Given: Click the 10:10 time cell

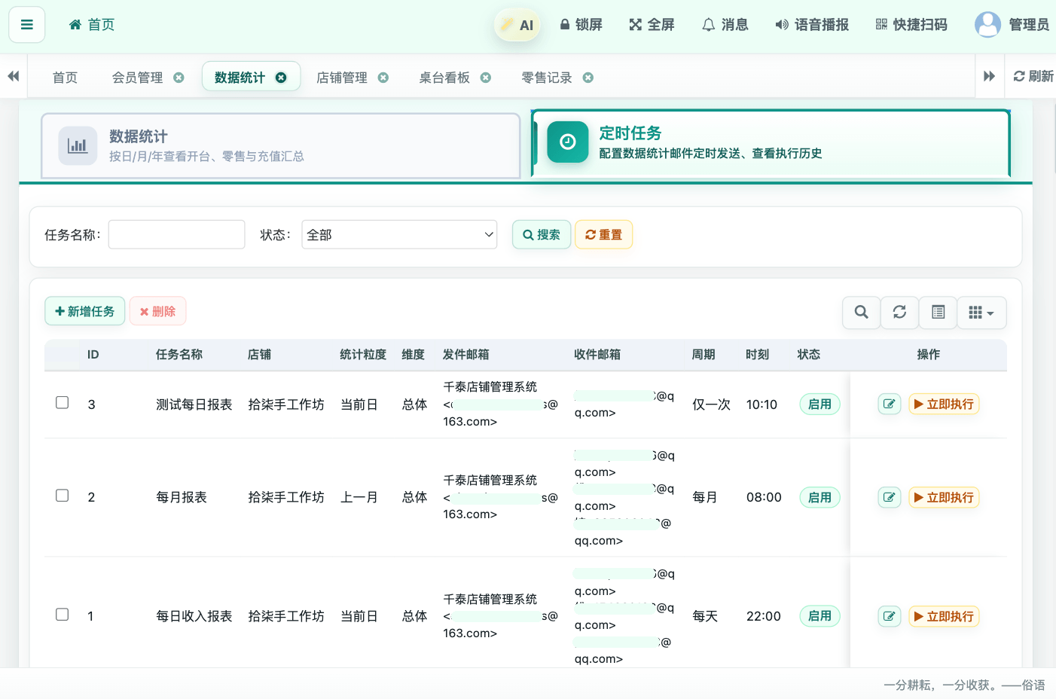Looking at the screenshot, I should [761, 404].
